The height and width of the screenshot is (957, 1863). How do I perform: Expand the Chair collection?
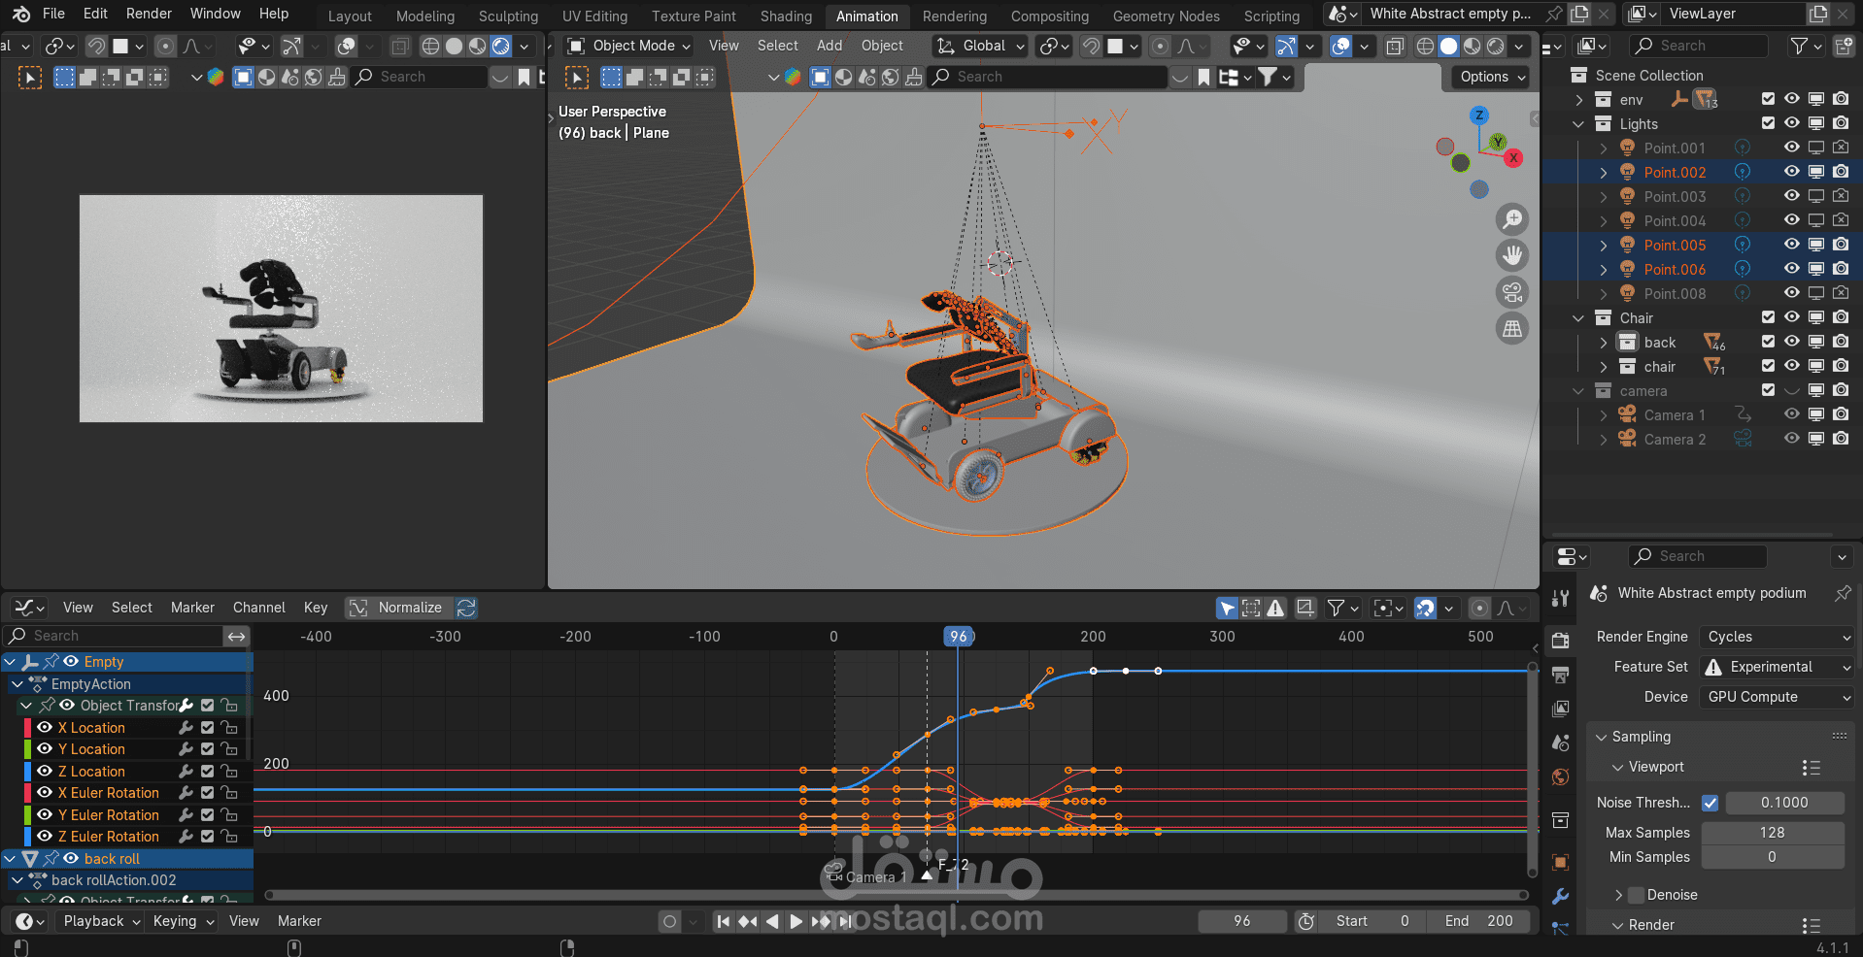point(1578,318)
